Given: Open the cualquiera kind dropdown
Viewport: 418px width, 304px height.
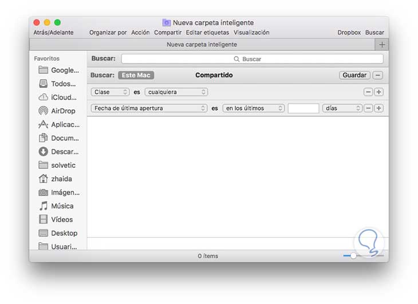Looking at the screenshot, I should click(176, 92).
